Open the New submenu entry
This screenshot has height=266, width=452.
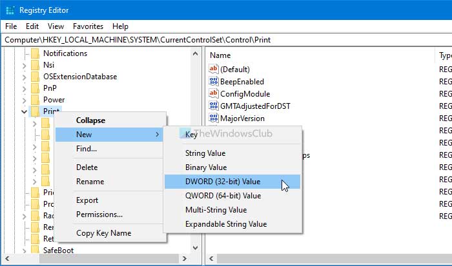pos(110,135)
